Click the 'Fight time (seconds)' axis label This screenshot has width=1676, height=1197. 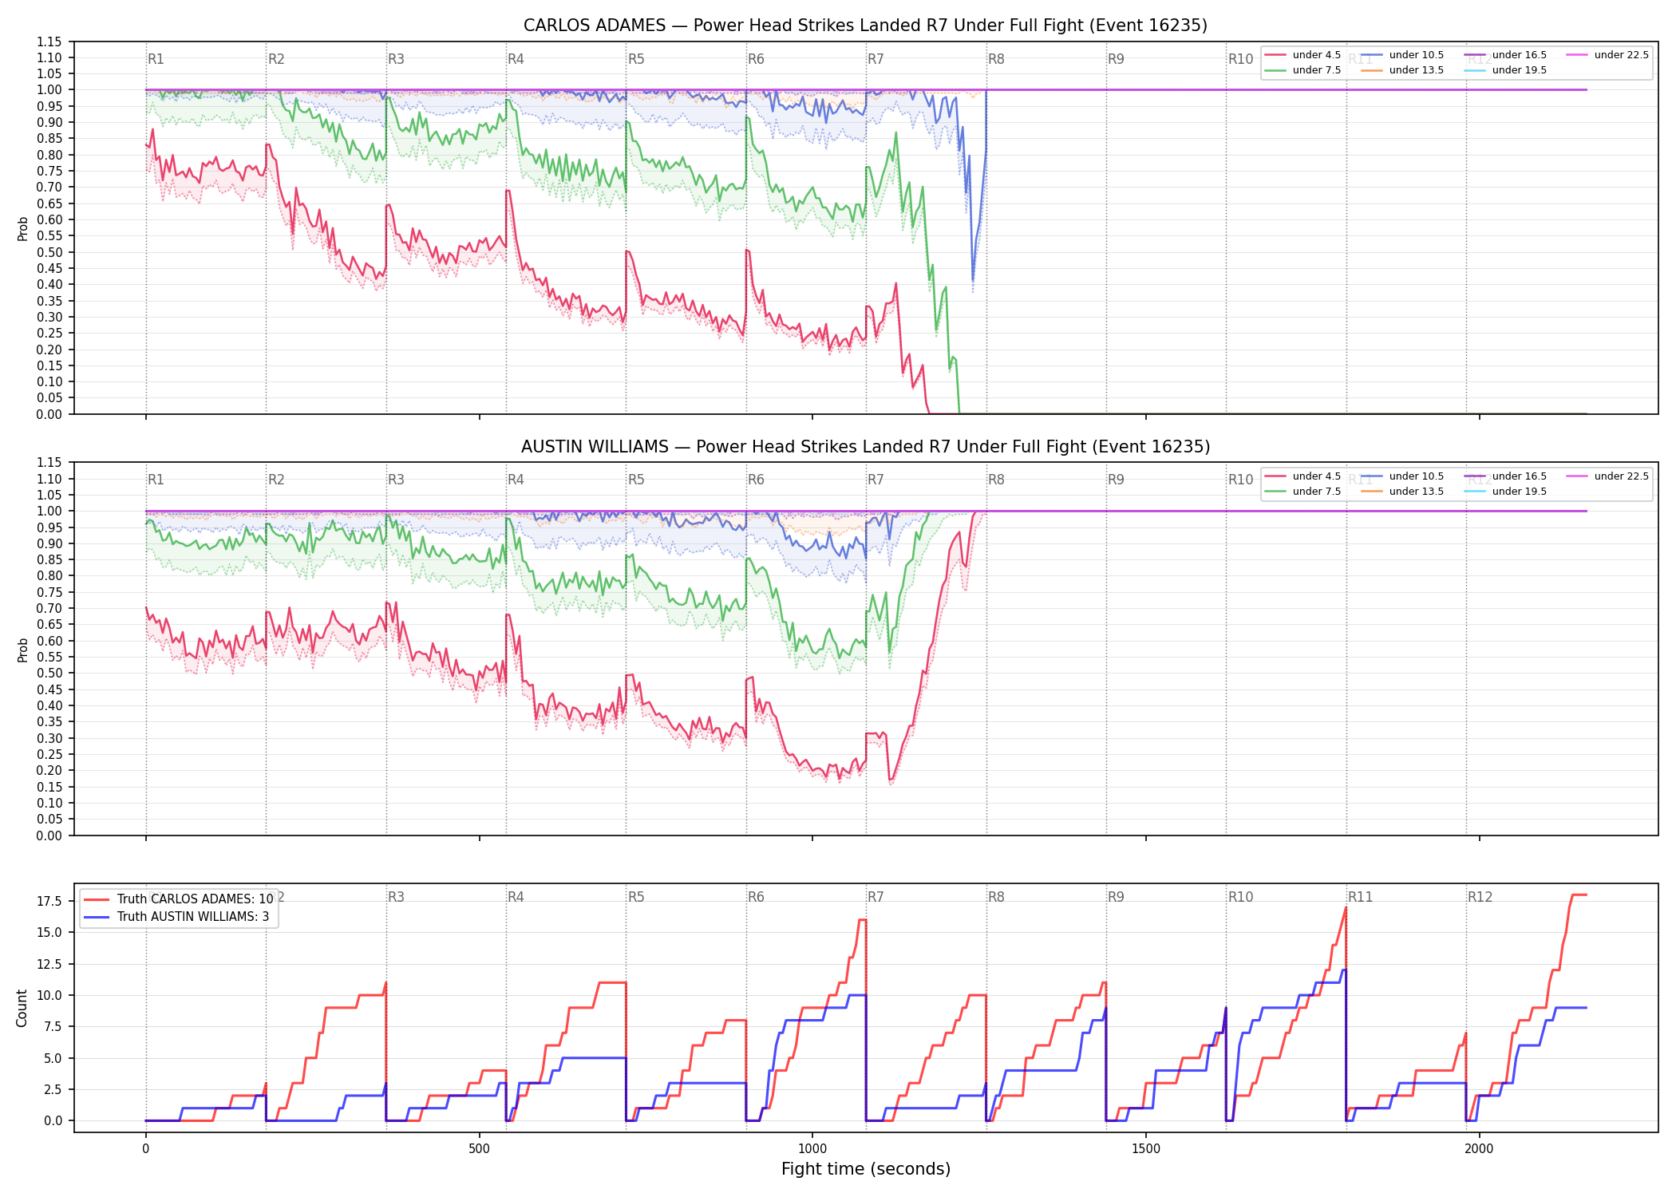[x=866, y=1169]
